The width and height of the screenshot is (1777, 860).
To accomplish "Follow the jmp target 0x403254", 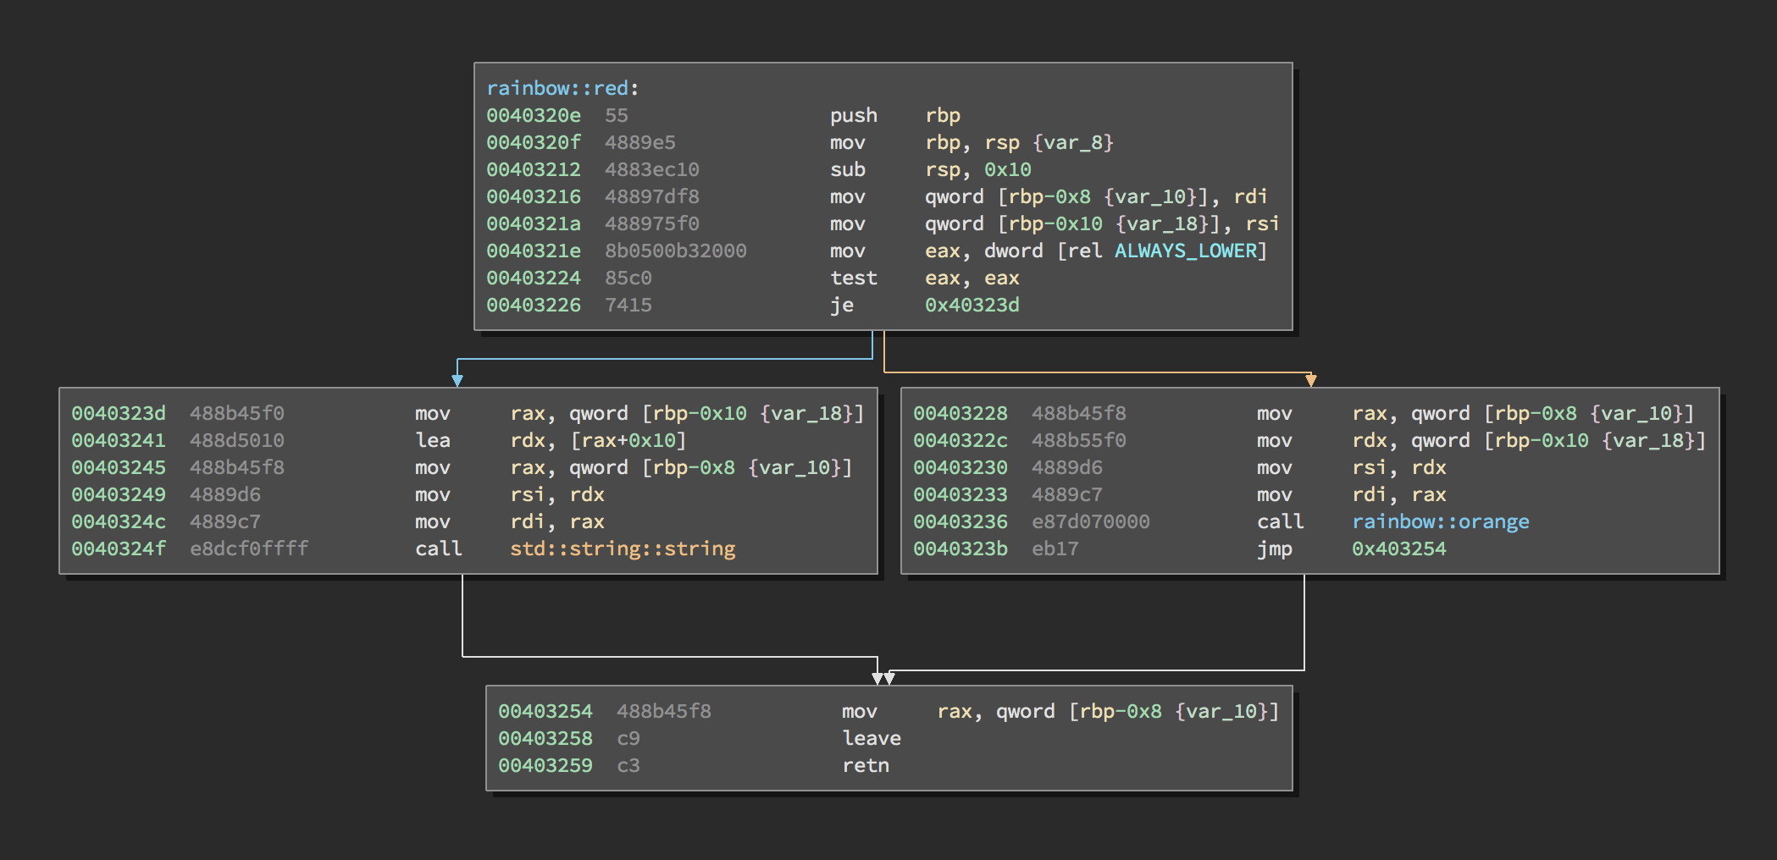I will (x=1398, y=549).
